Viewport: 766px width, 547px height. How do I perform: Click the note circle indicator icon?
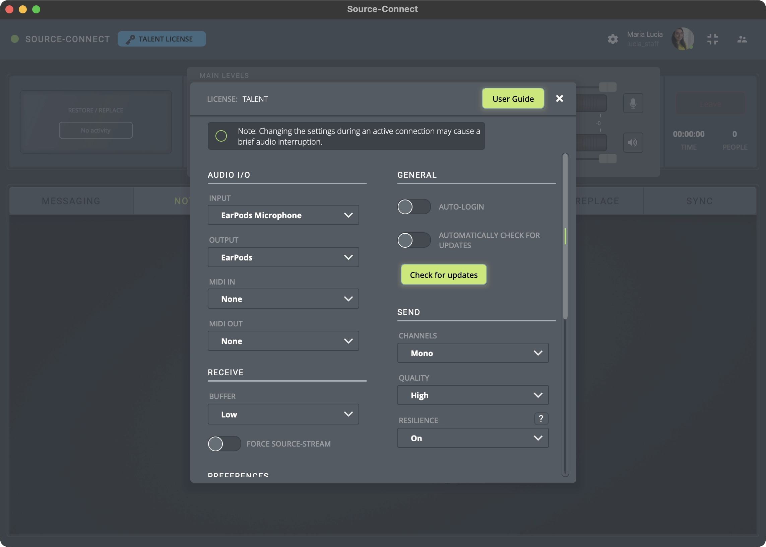221,136
